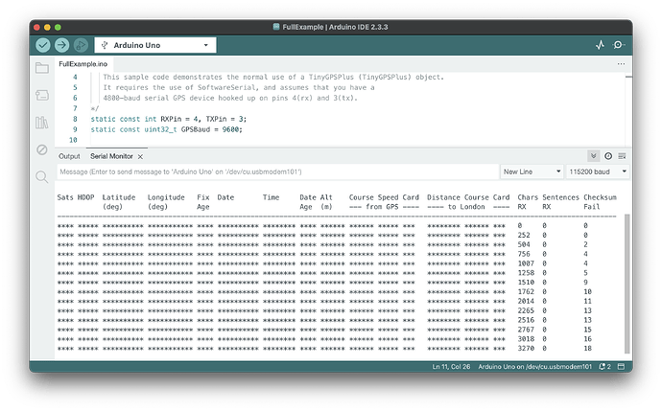Screen dimensions: 662x411
Task: Click Chars RX value 252
Action: [524, 235]
